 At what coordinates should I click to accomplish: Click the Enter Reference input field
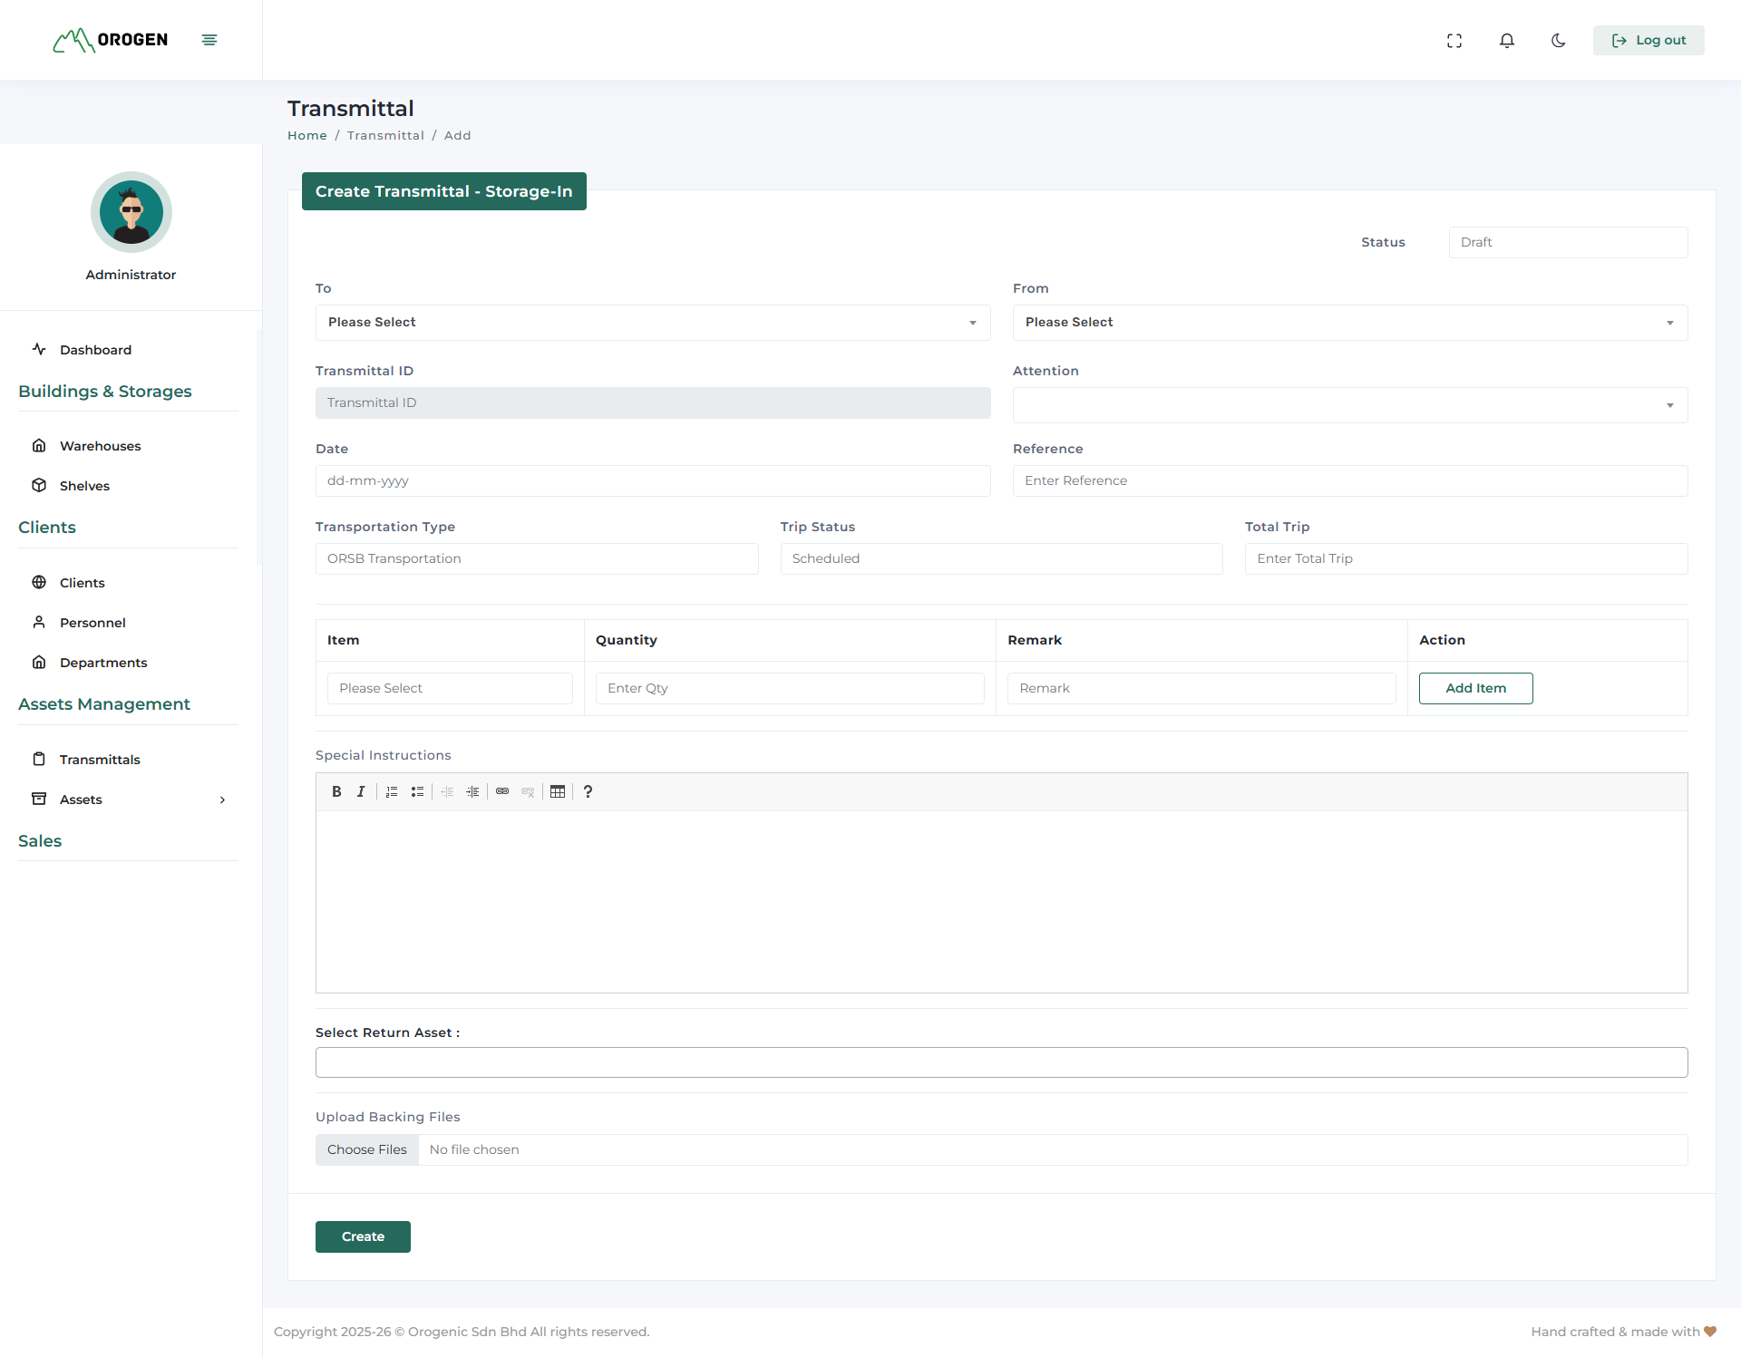pyautogui.click(x=1349, y=480)
